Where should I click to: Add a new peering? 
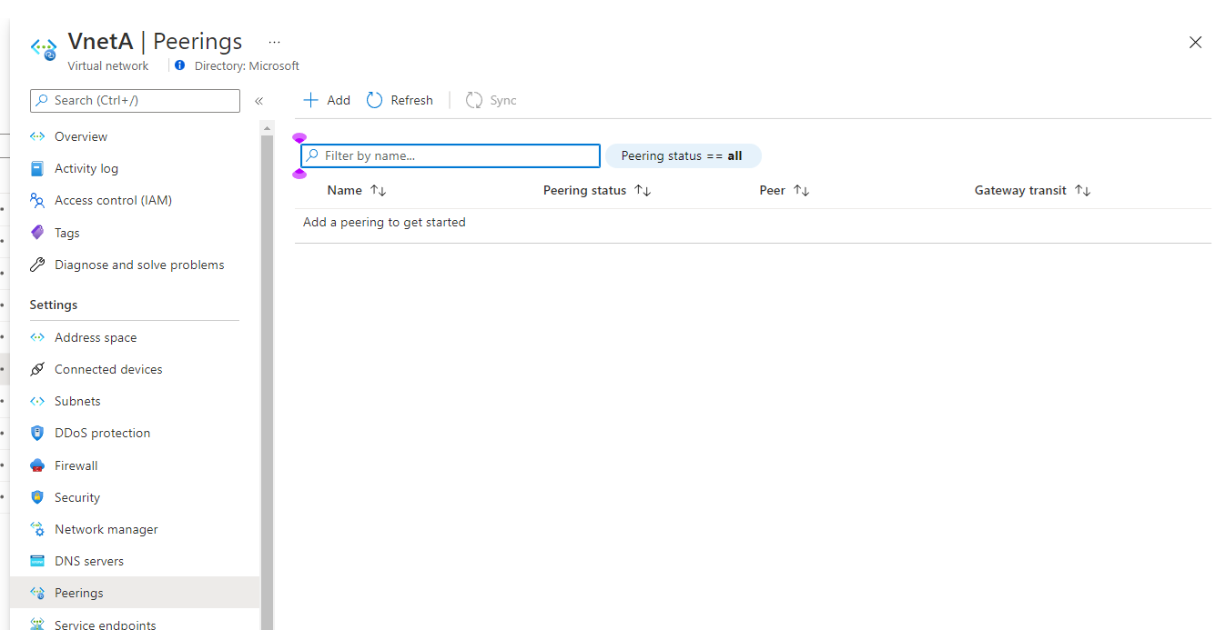(327, 100)
